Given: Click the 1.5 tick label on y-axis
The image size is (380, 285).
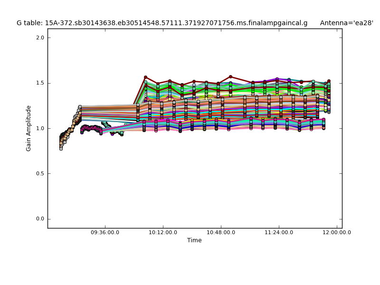Looking at the screenshot, I should (39, 83).
